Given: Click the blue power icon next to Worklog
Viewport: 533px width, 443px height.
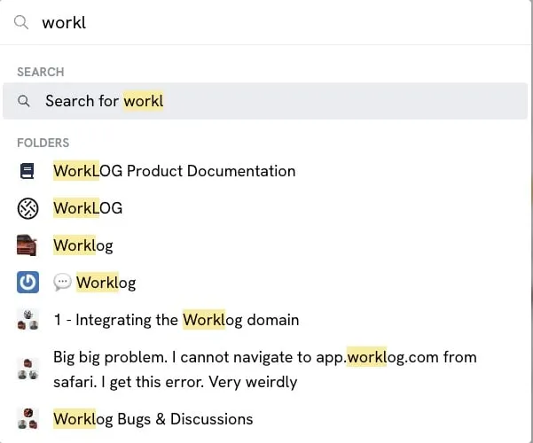Looking at the screenshot, I should click(x=27, y=283).
